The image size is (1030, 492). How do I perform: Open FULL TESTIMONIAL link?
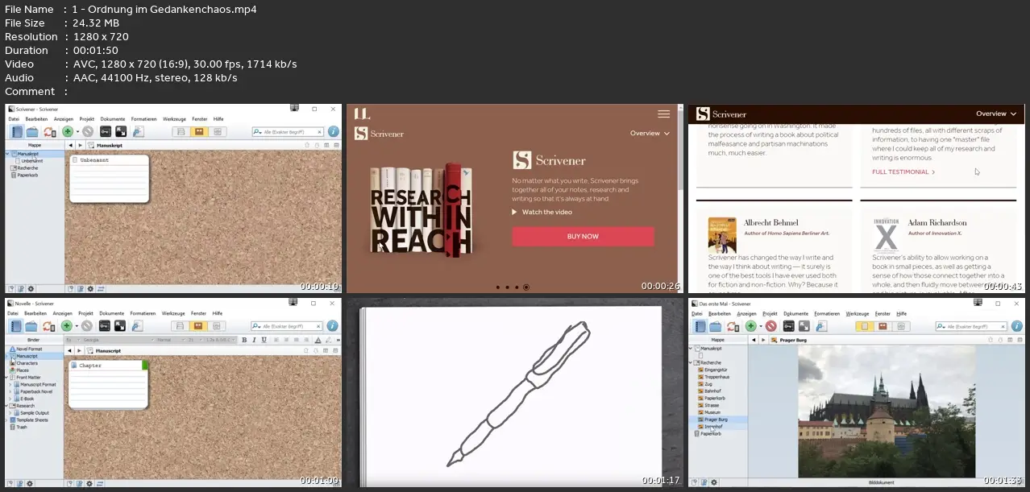tap(903, 172)
